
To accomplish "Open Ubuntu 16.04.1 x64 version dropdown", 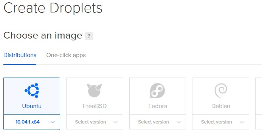I will [32, 122].
